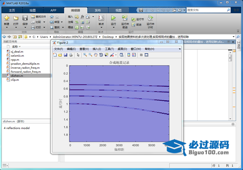Switch to the Plots (绘图) tab
This screenshot has width=243, height=170.
[33, 11]
